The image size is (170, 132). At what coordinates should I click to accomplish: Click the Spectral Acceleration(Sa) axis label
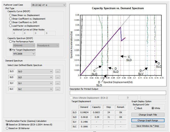click(71, 45)
